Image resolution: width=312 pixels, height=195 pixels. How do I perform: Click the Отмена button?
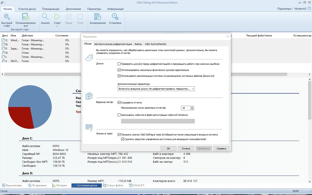(x=186, y=149)
